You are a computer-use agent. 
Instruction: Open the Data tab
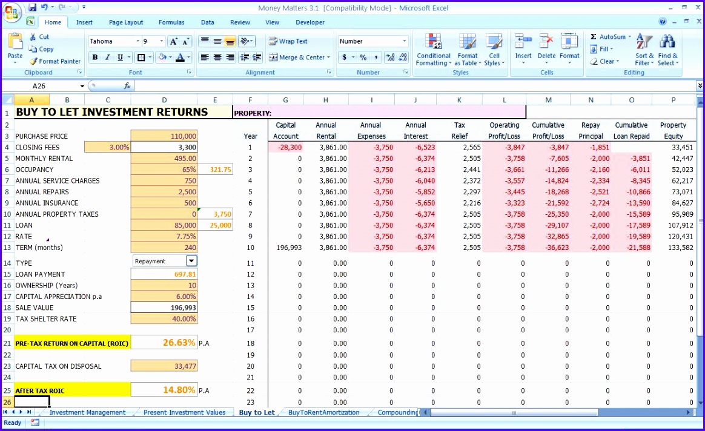(207, 22)
